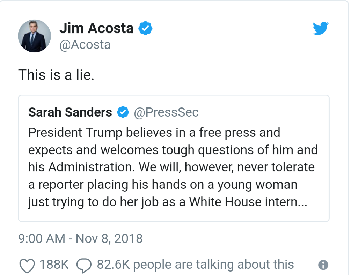
Task: Click the 188K likes count
Action: pos(54,265)
